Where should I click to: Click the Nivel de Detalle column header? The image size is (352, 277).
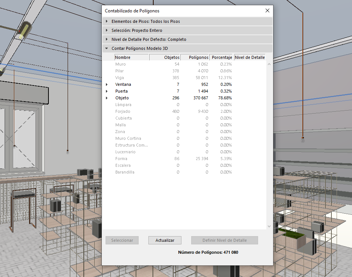(x=250, y=57)
